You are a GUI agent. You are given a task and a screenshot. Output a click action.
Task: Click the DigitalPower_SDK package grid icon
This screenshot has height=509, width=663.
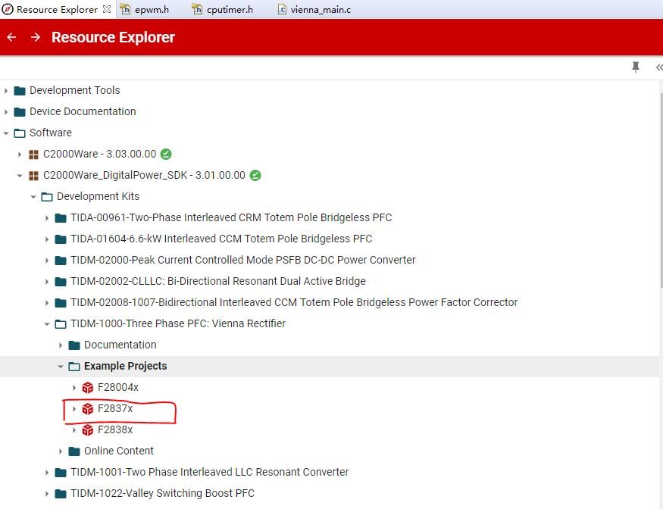point(33,176)
